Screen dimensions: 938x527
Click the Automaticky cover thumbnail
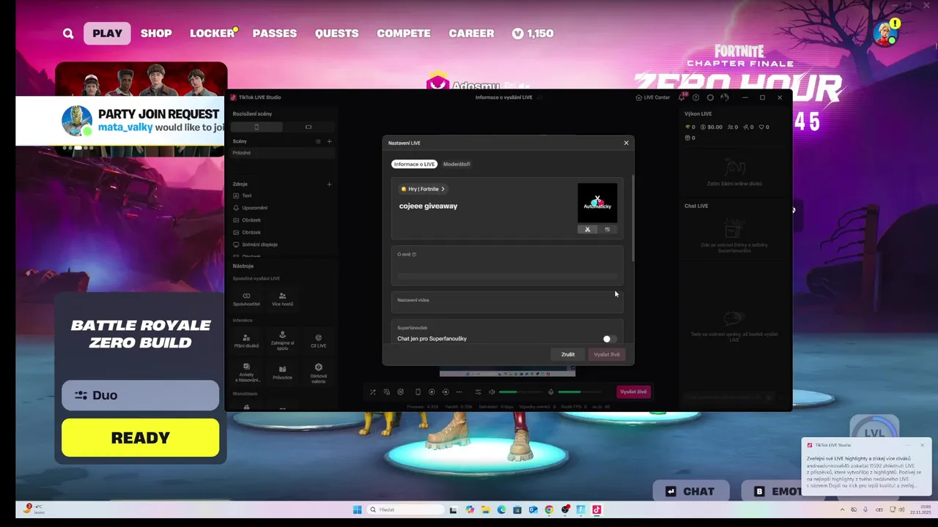[x=597, y=203]
